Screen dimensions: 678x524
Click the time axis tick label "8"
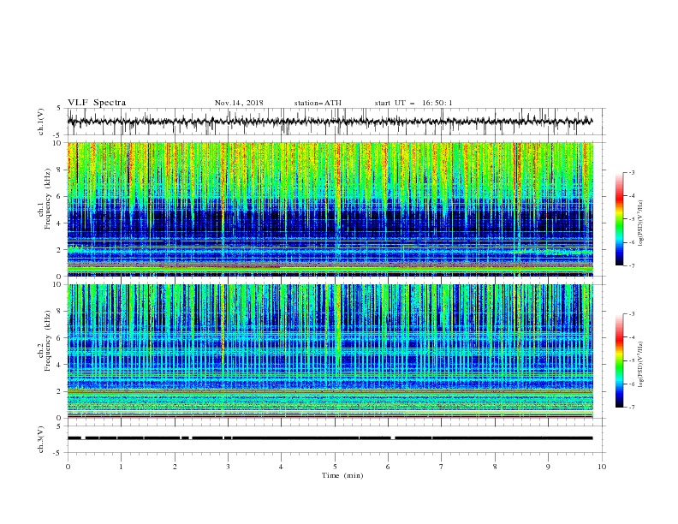coord(495,467)
